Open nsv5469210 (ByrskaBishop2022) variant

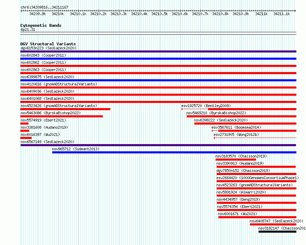216,113
